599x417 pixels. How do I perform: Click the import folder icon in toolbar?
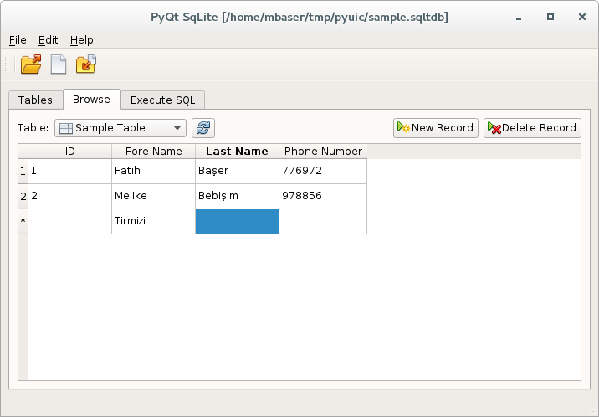tap(86, 64)
